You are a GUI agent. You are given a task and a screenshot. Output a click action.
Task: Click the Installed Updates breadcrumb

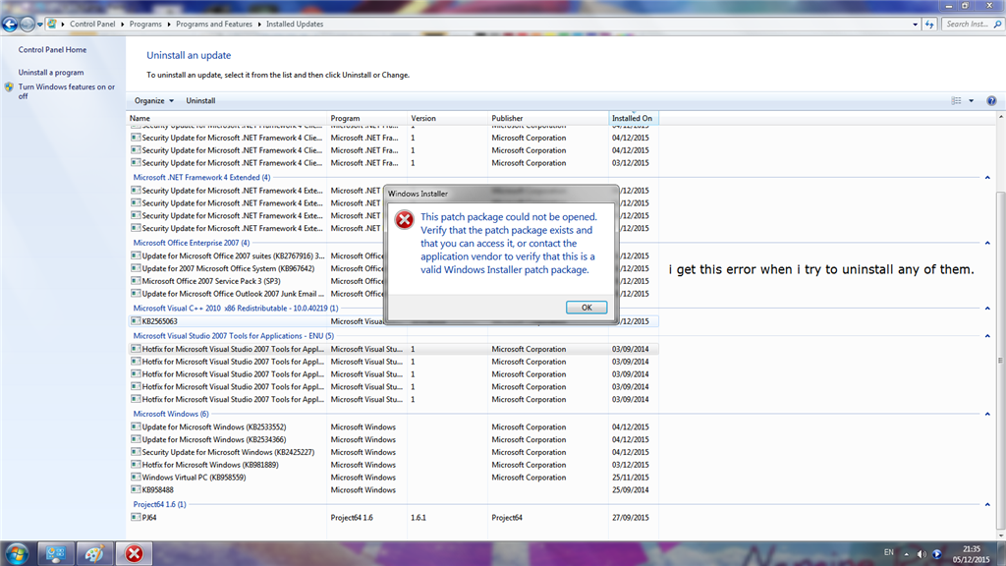click(295, 25)
